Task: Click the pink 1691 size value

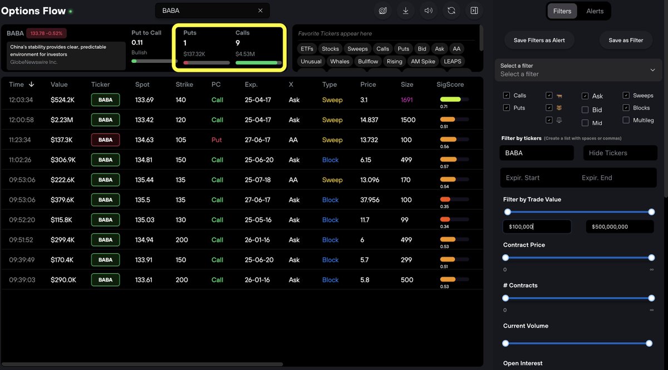Action: (x=408, y=100)
